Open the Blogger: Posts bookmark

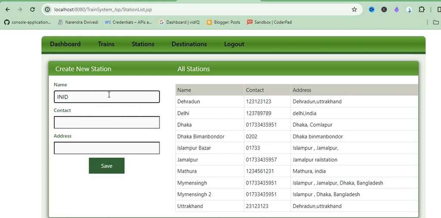pos(224,22)
